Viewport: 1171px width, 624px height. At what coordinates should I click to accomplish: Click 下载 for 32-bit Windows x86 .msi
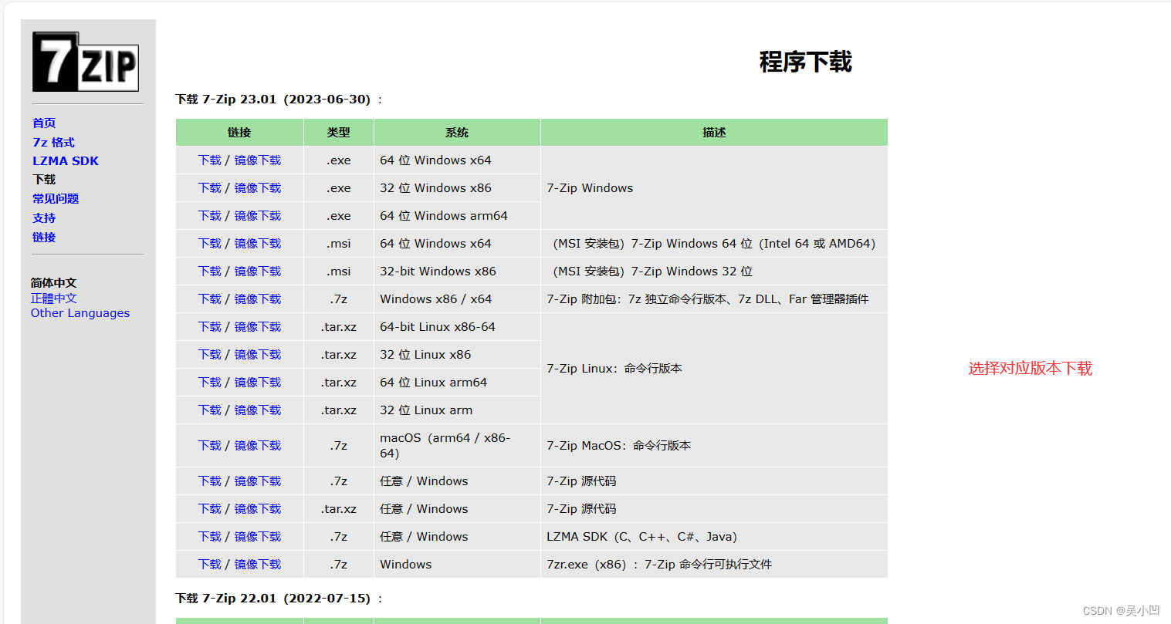[x=209, y=271]
